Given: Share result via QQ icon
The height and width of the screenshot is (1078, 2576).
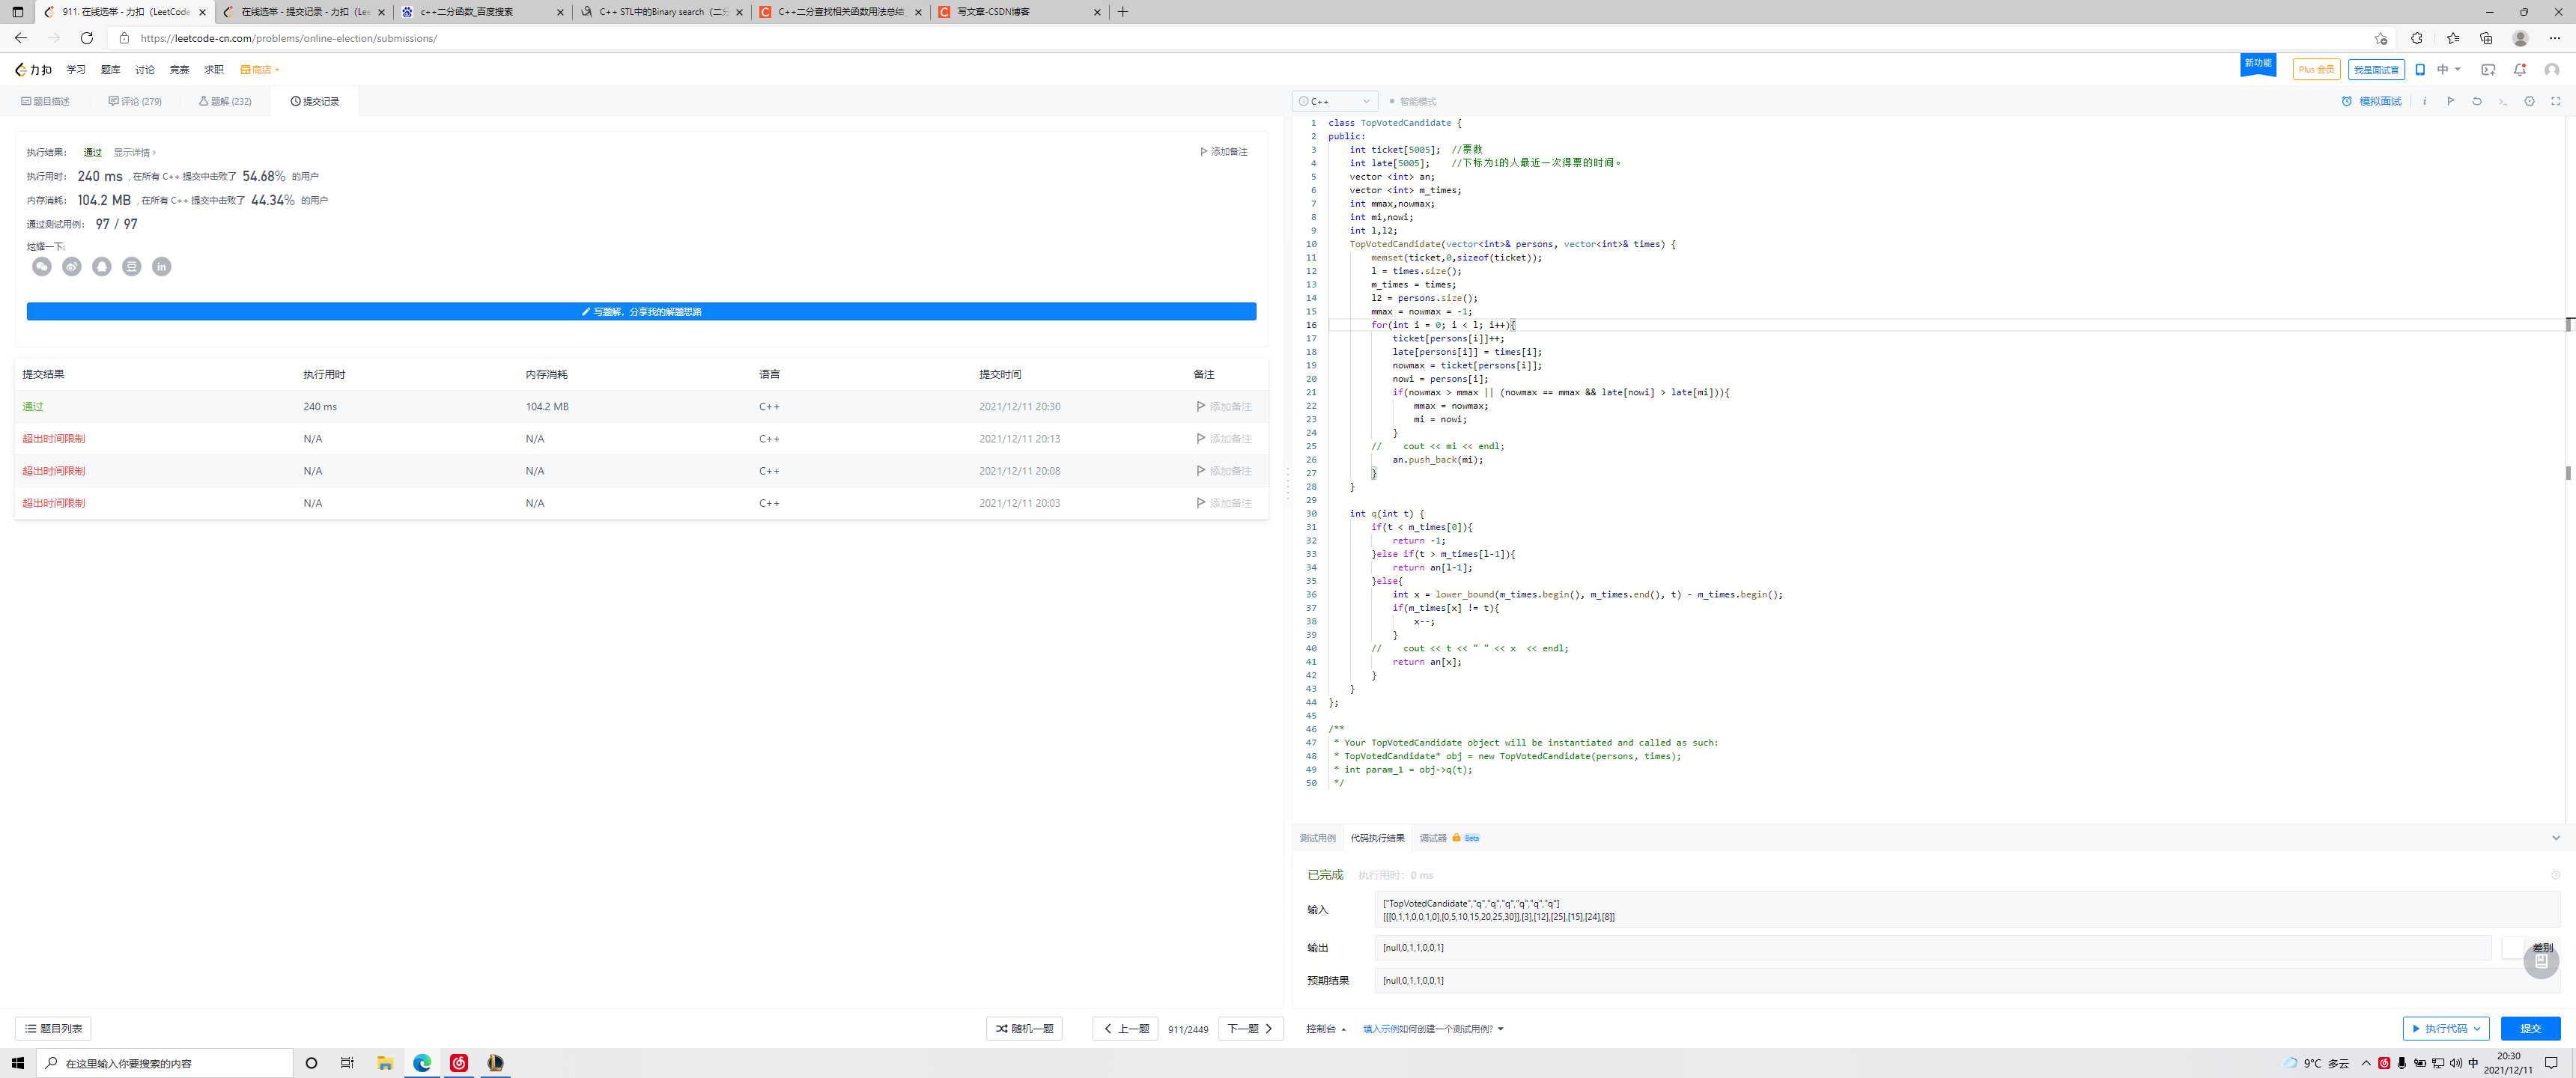Looking at the screenshot, I should pos(102,266).
